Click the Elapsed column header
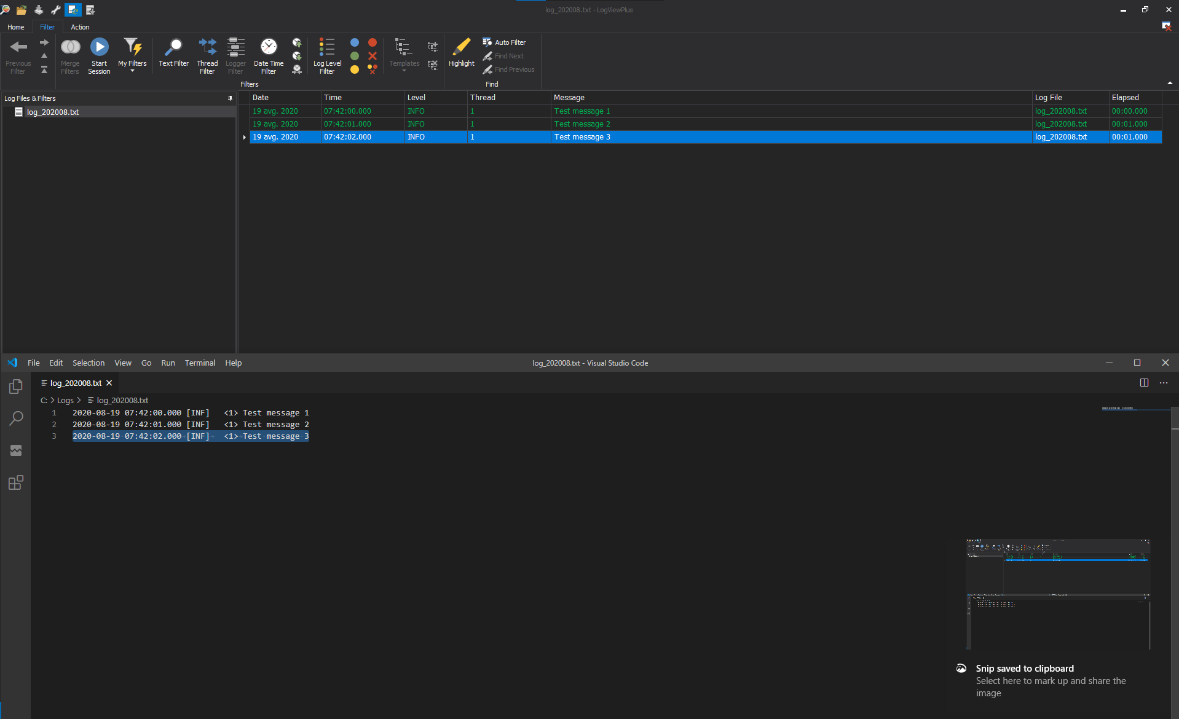The width and height of the screenshot is (1179, 719). tap(1135, 98)
